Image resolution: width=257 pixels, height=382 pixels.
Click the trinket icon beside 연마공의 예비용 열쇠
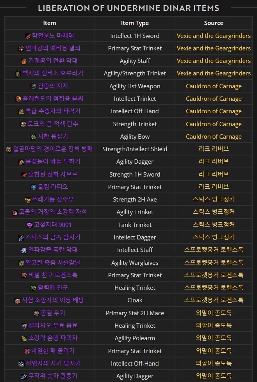(21, 48)
